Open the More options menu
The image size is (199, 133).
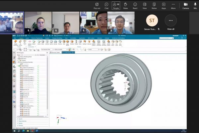pyautogui.click(x=173, y=5)
